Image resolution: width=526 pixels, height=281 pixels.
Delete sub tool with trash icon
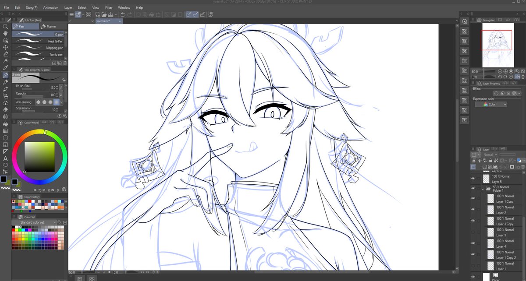pos(64,63)
